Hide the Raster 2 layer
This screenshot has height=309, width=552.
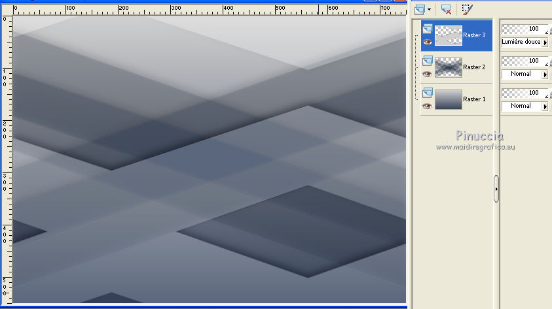(x=428, y=74)
